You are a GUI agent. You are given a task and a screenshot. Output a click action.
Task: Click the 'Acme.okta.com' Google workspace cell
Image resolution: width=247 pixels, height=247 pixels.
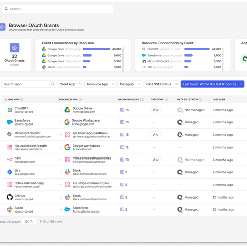coord(82,149)
